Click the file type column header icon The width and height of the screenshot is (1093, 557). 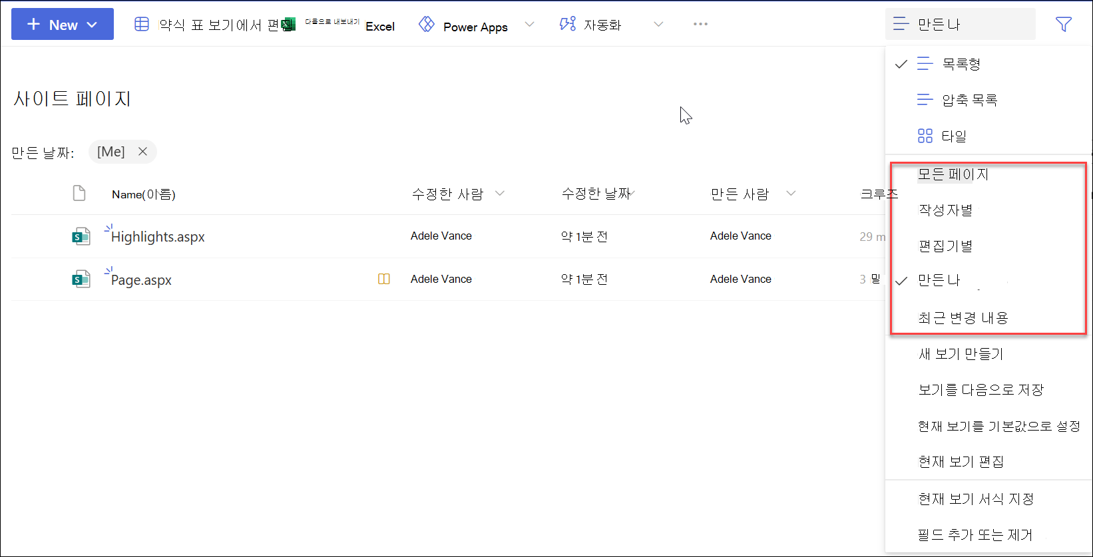click(79, 194)
